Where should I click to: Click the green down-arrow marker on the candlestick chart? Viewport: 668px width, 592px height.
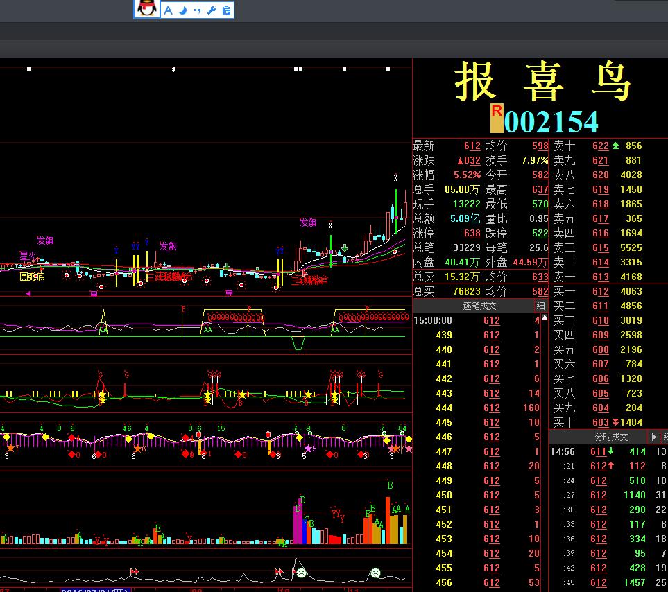pos(345,247)
